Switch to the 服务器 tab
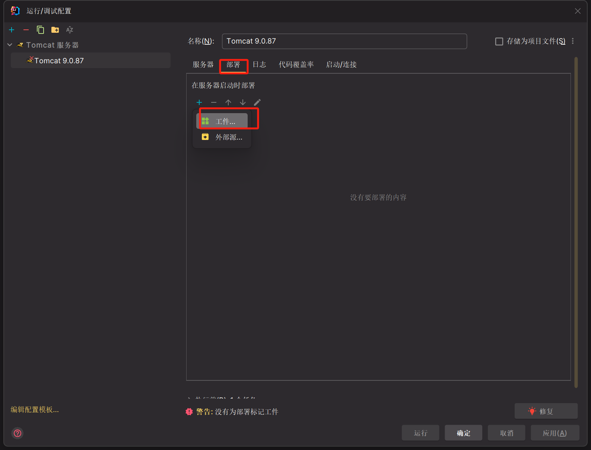Screen dimensions: 591x450 click(x=203, y=65)
